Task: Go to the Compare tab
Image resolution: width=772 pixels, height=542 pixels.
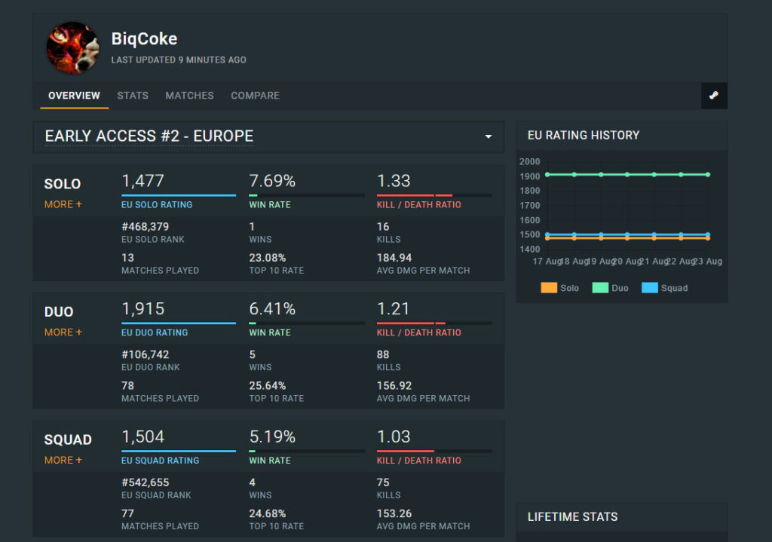Action: [x=255, y=96]
